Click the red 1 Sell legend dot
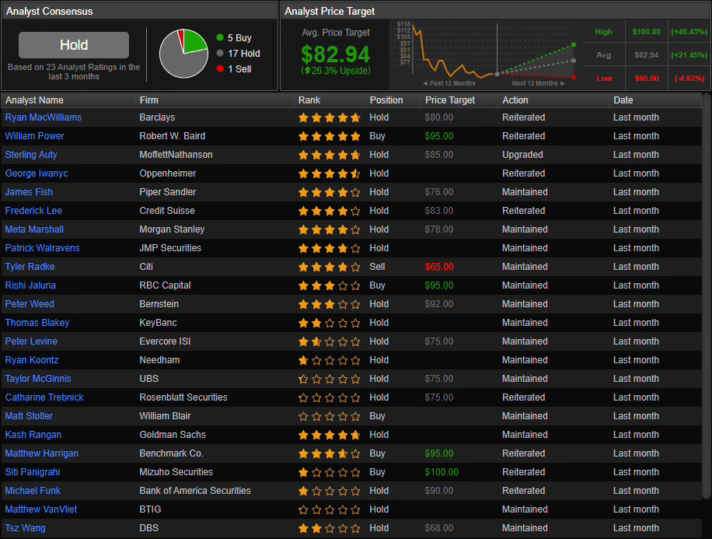This screenshot has width=712, height=539. 220,68
